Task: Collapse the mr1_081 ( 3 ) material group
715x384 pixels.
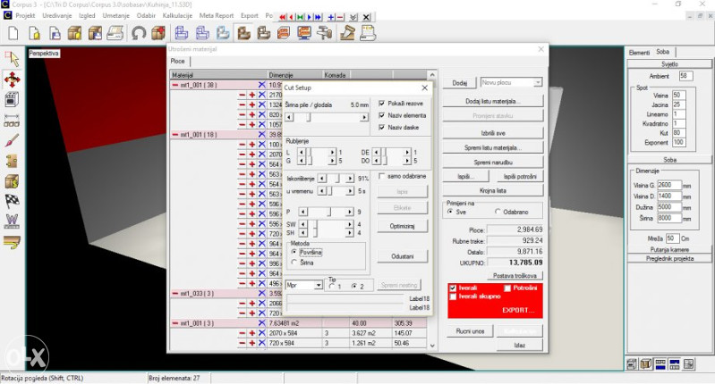Action: tap(175, 323)
